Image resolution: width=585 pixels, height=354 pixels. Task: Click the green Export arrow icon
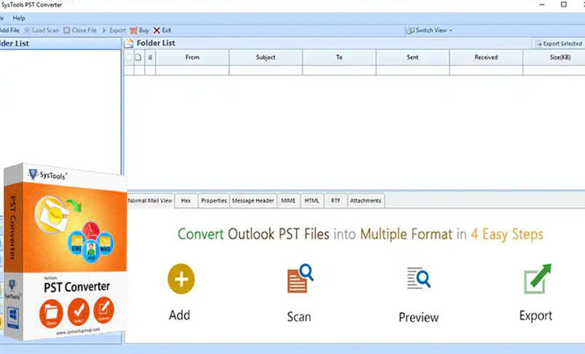point(537,279)
